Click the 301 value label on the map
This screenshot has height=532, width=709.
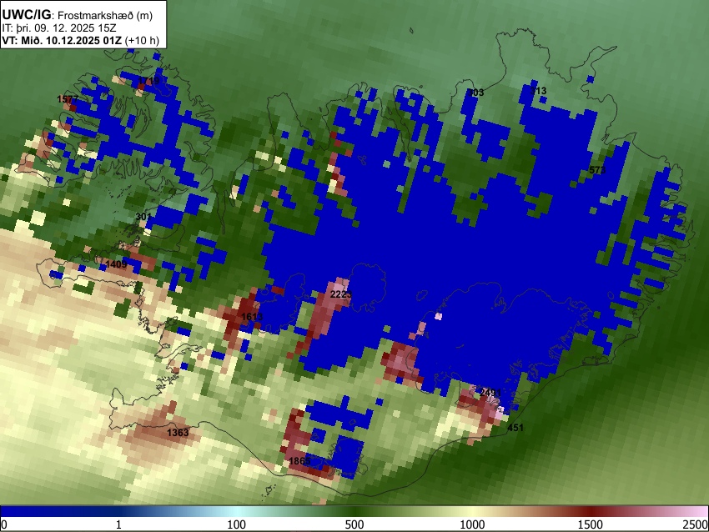click(x=143, y=217)
